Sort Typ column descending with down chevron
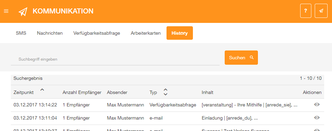 click(x=165, y=94)
